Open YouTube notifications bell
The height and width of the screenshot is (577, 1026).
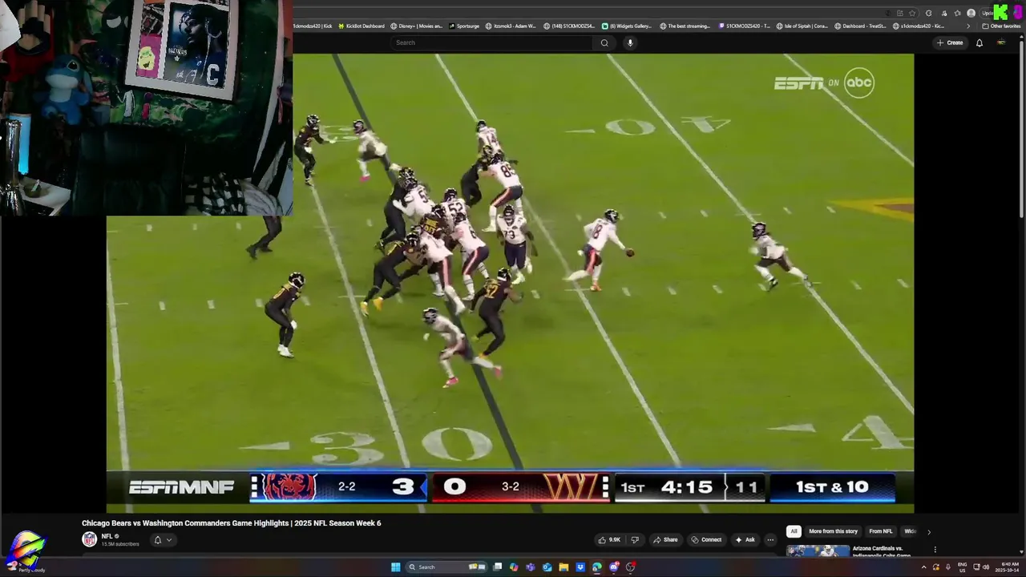[x=979, y=42]
